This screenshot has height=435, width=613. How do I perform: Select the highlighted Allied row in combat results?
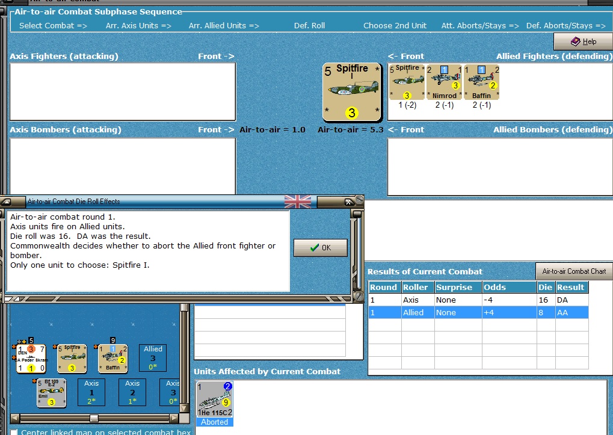(x=478, y=312)
